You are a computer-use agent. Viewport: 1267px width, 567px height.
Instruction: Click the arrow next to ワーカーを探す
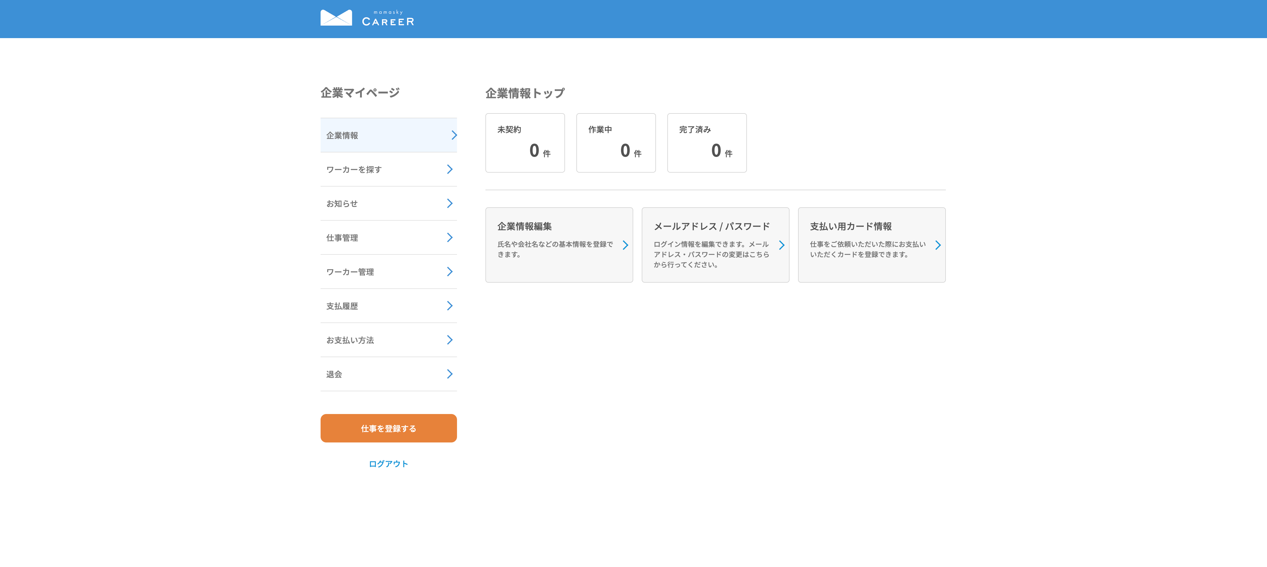tap(450, 169)
